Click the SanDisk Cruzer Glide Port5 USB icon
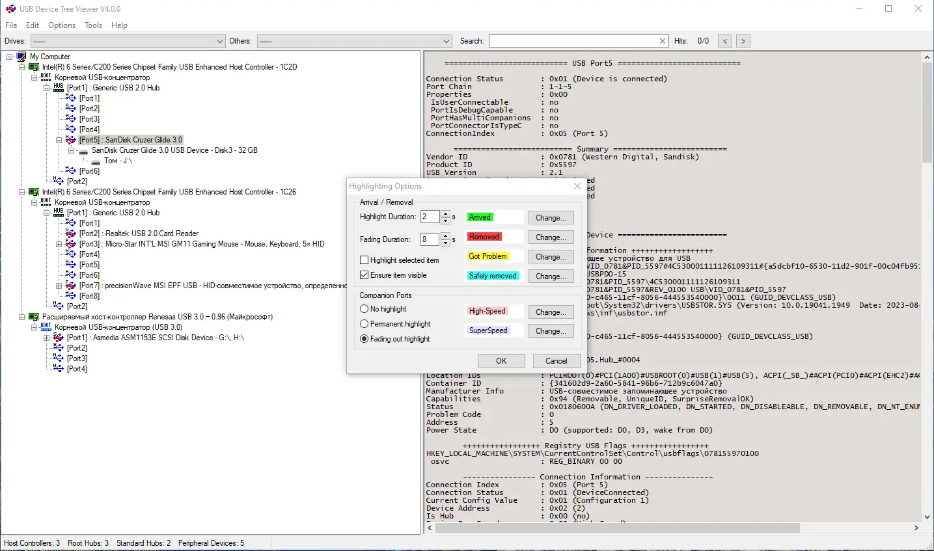This screenshot has width=934, height=551. (71, 140)
